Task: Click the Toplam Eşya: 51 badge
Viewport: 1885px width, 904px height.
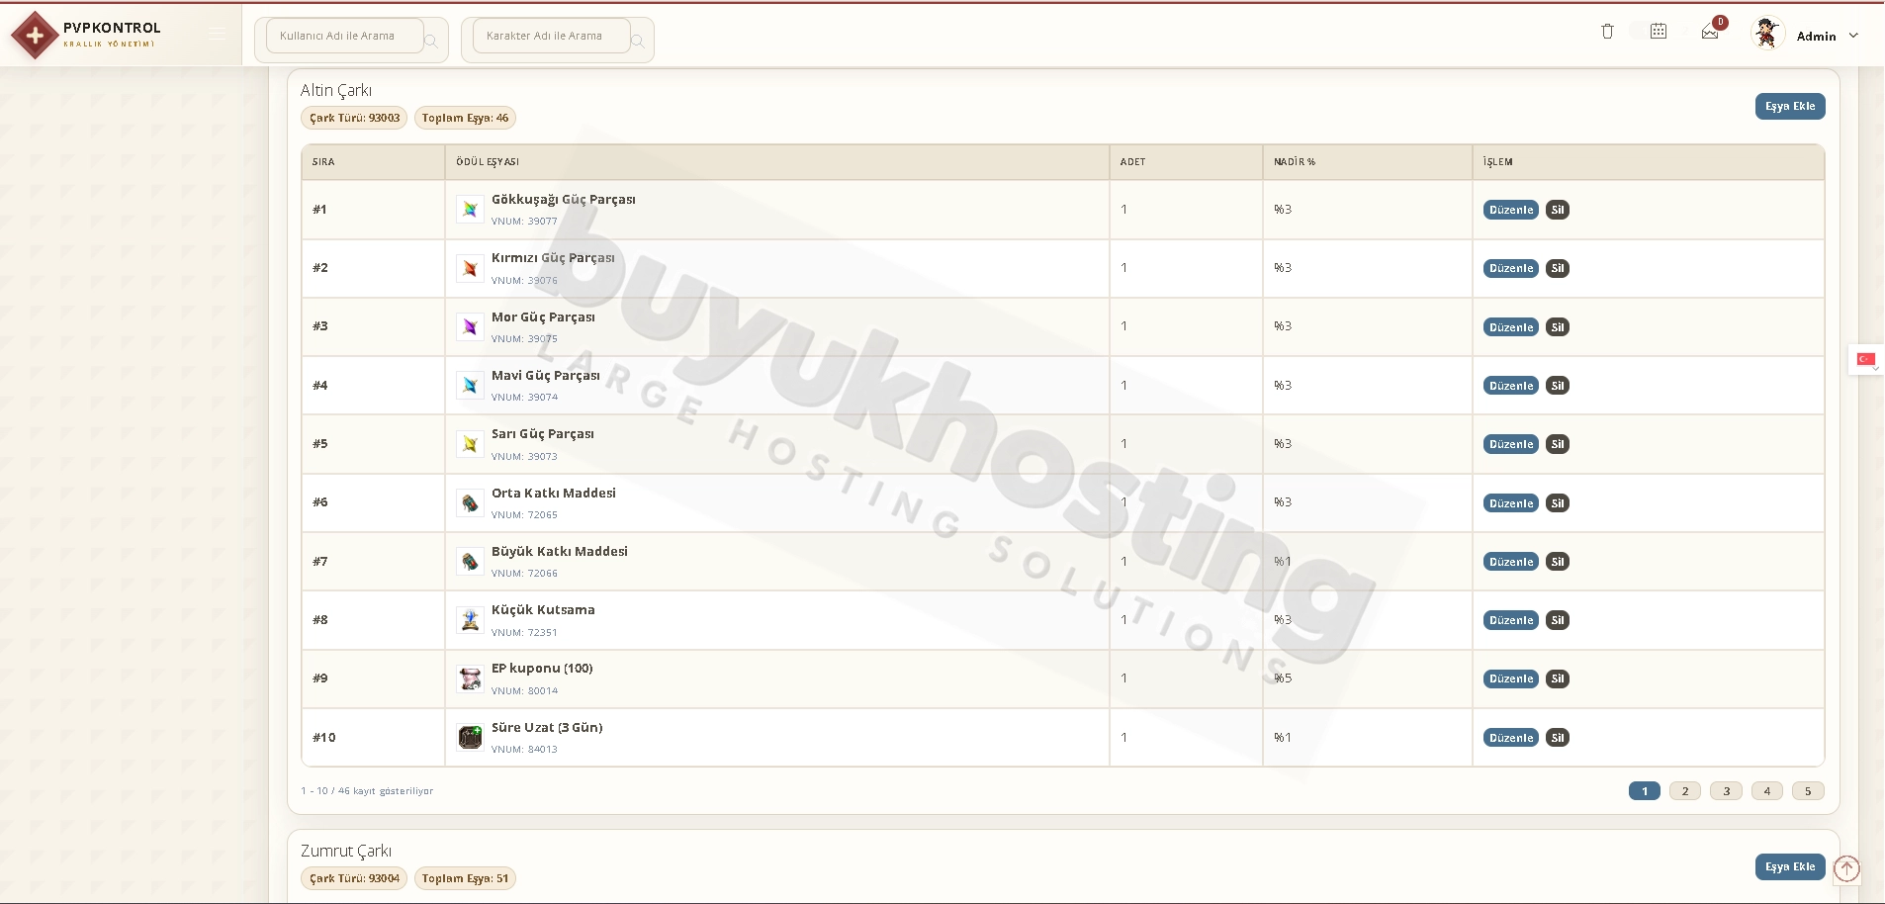Action: 465,878
